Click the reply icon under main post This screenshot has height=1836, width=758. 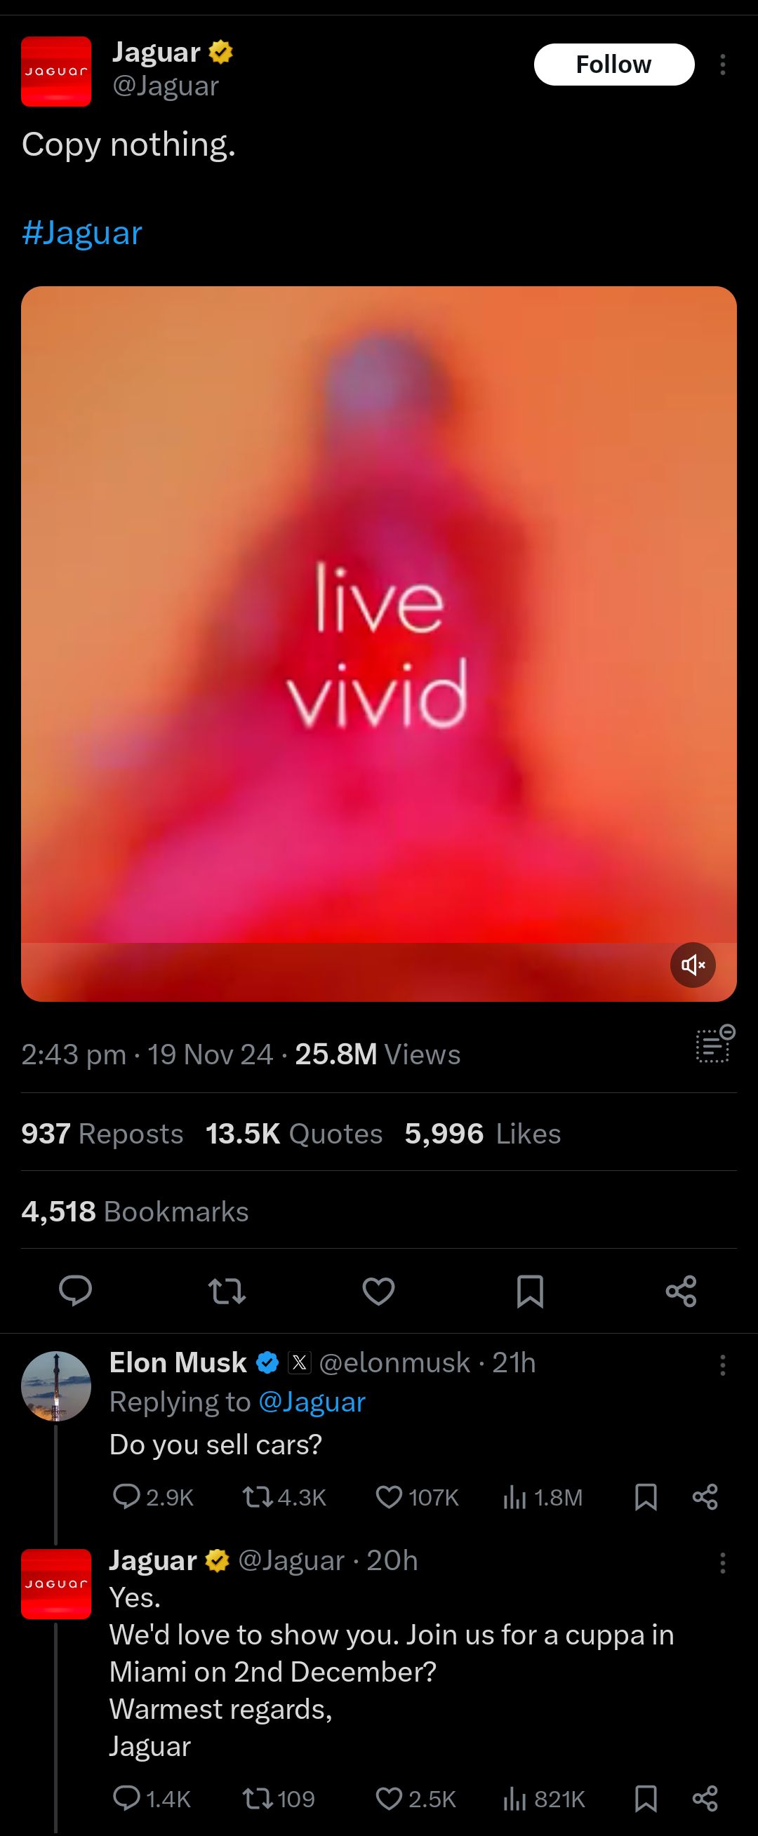[76, 1291]
